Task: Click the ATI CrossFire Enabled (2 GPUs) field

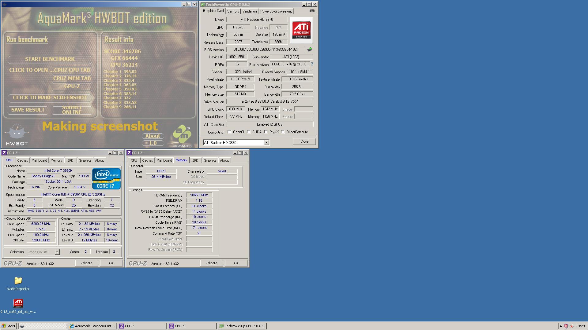Action: click(270, 124)
